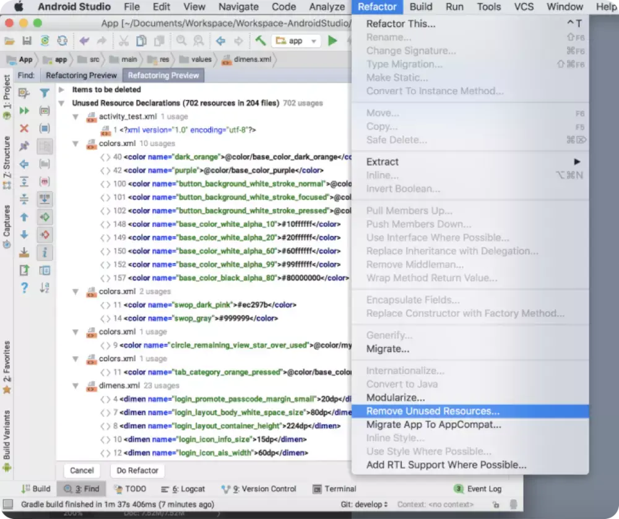619x519 pixels.
Task: Click the hammer Make Project icon
Action: coord(261,41)
